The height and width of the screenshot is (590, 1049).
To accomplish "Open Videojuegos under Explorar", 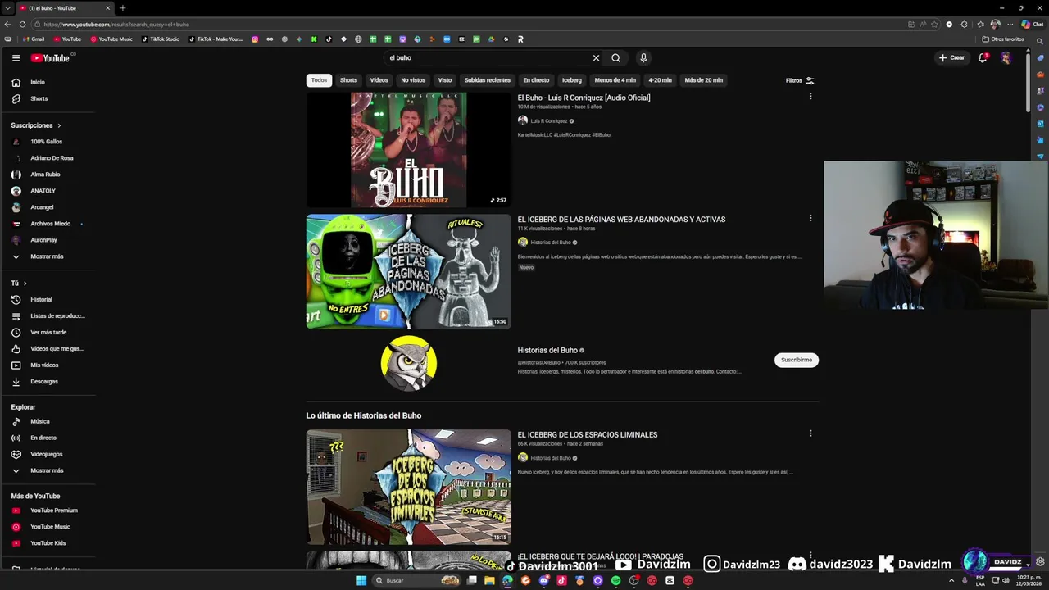I will pos(48,454).
